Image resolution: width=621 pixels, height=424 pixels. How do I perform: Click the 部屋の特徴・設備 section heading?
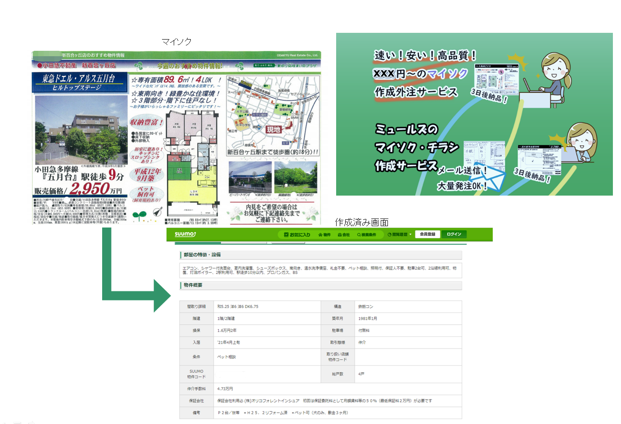[x=202, y=255]
